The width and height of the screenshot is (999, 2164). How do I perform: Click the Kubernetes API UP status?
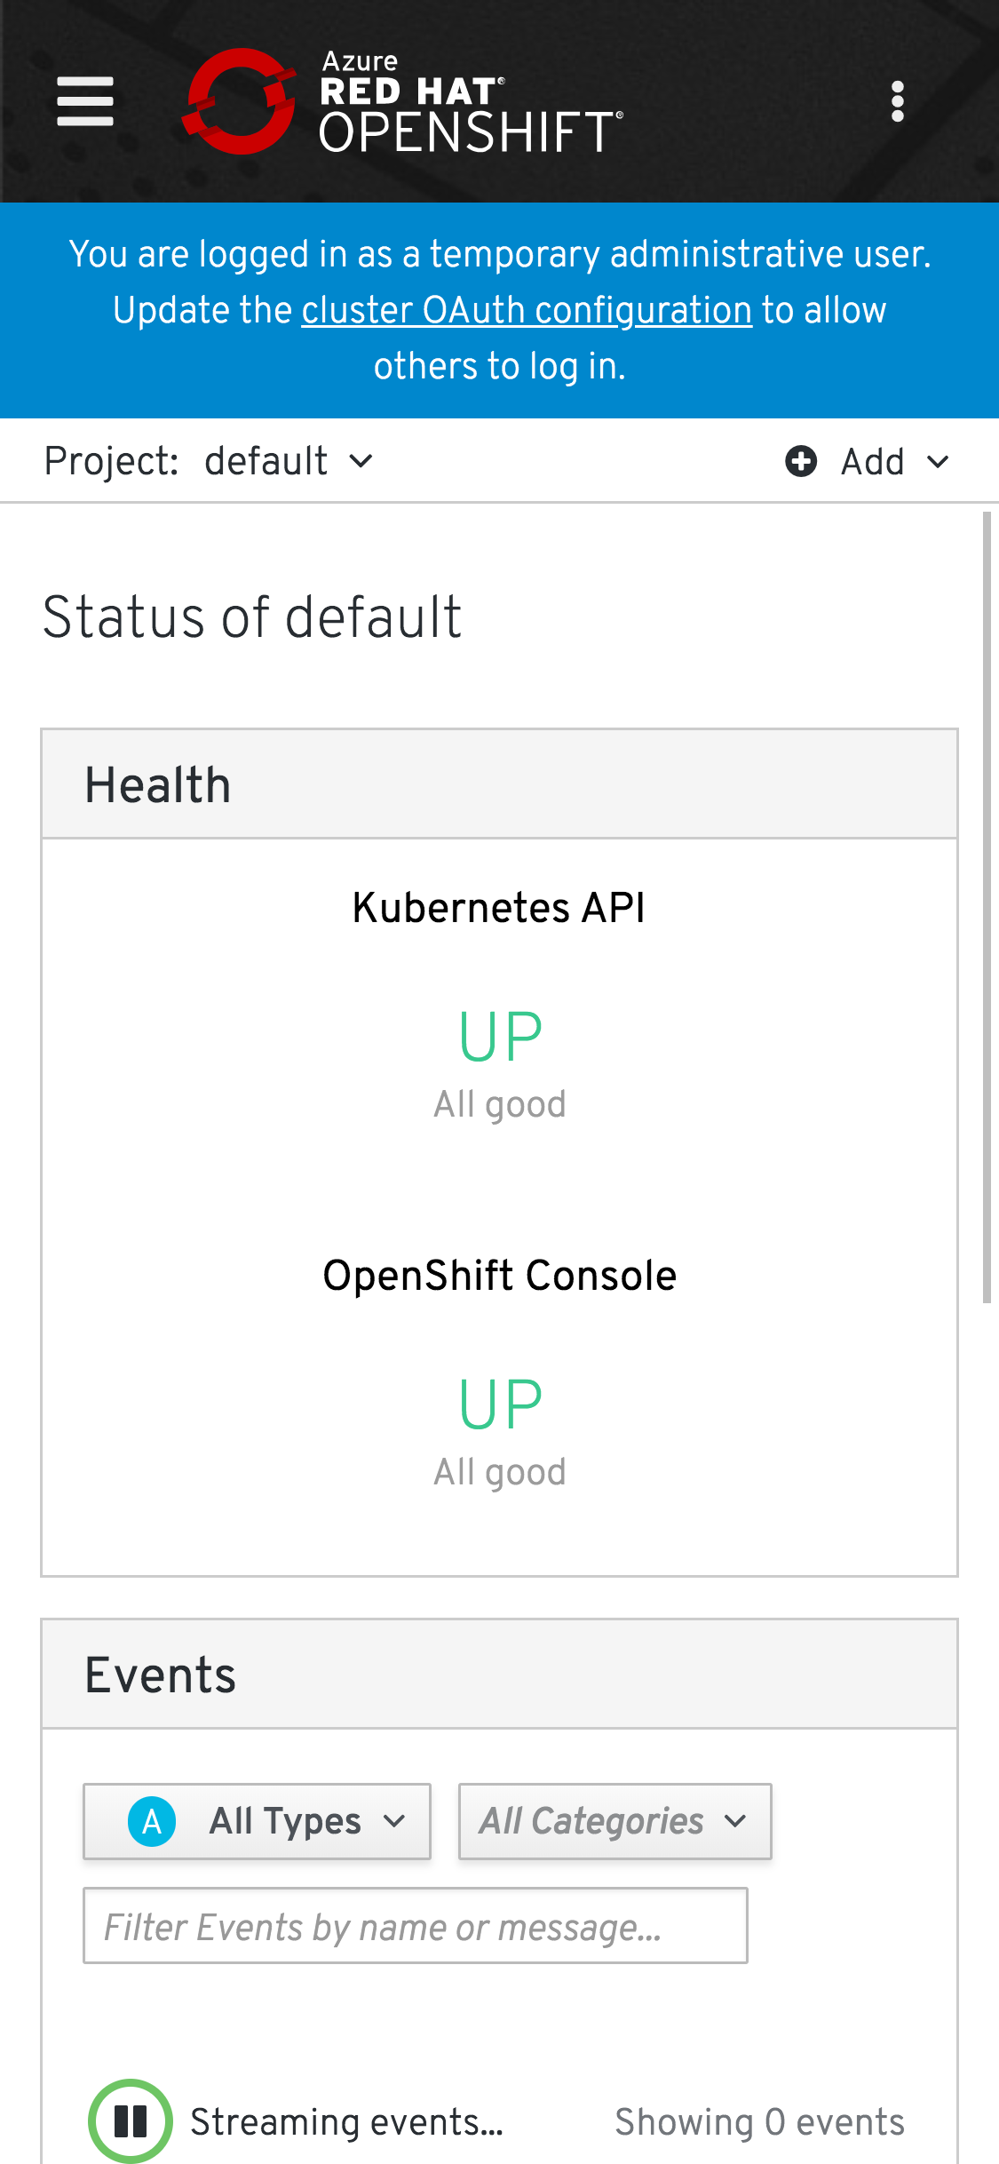pos(500,1036)
